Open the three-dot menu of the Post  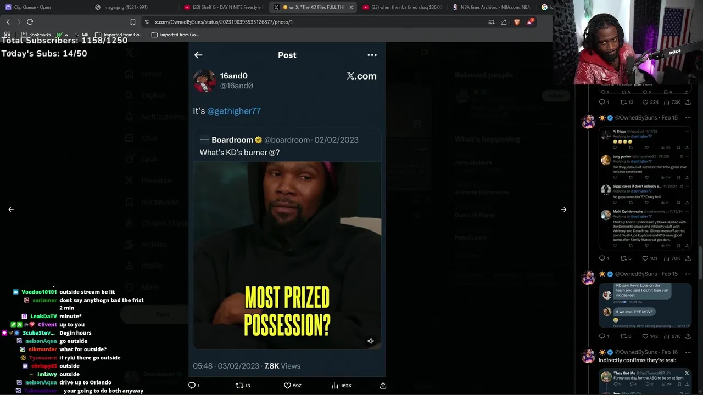coord(372,55)
